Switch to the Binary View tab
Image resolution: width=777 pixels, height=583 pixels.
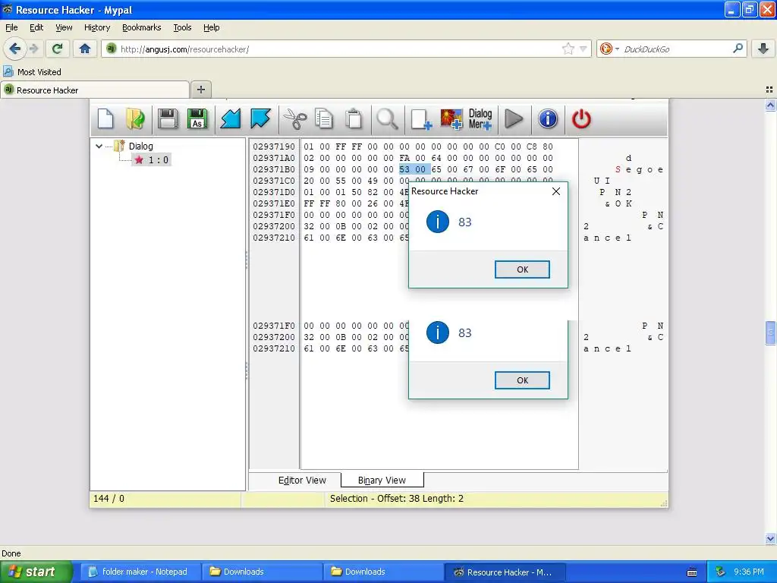pos(382,481)
